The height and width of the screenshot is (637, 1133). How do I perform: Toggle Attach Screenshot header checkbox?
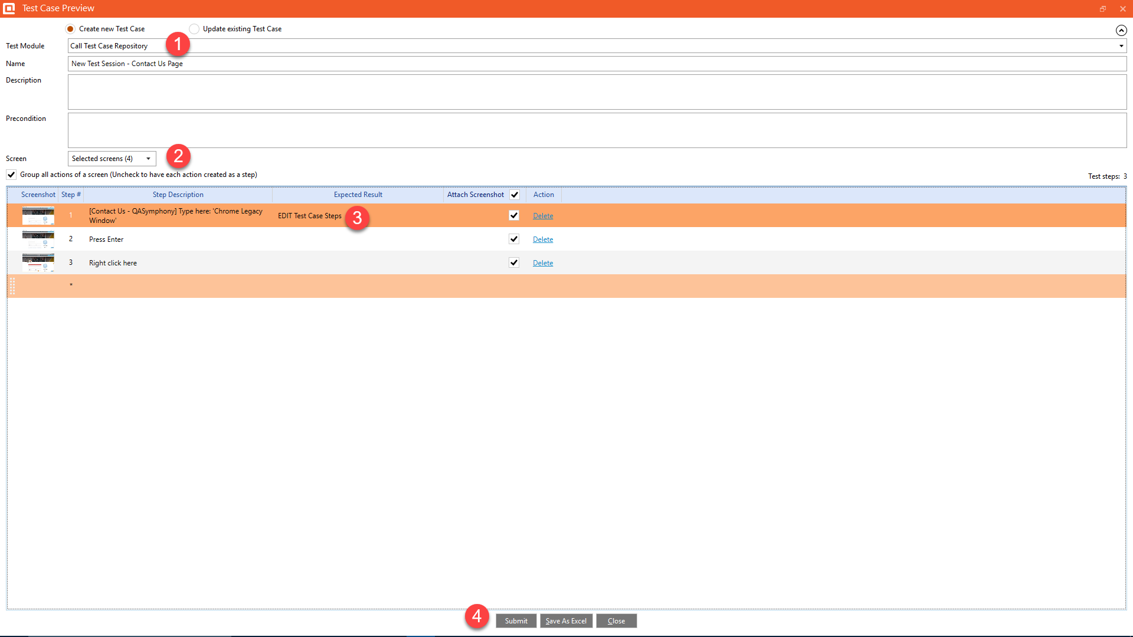[515, 195]
